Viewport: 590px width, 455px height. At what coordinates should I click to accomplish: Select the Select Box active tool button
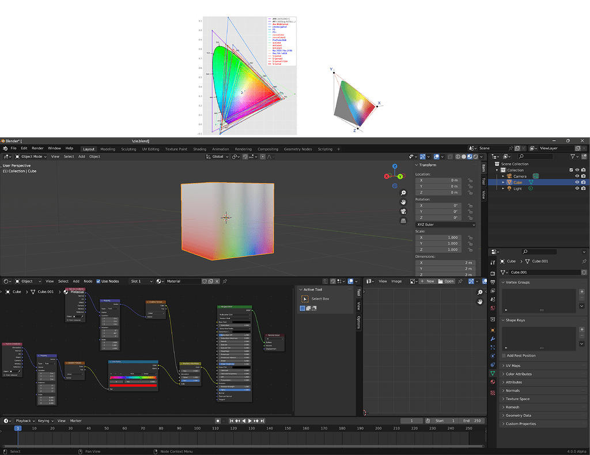[x=305, y=299]
